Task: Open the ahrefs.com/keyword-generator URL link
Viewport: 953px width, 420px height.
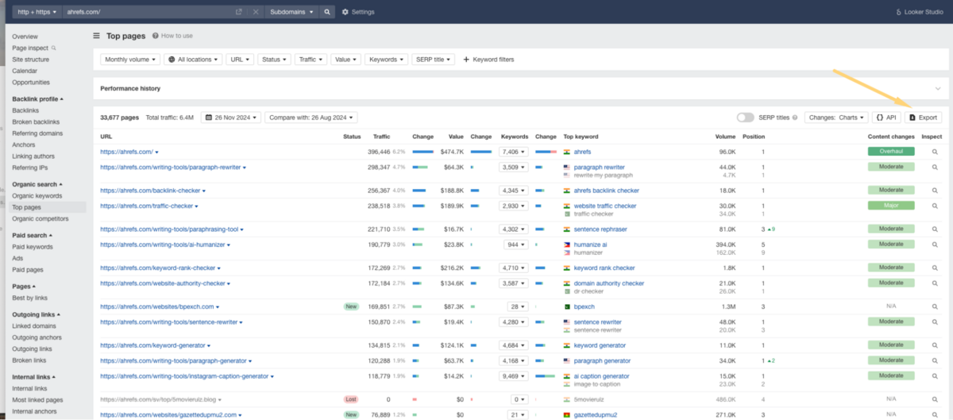Action: (x=152, y=345)
